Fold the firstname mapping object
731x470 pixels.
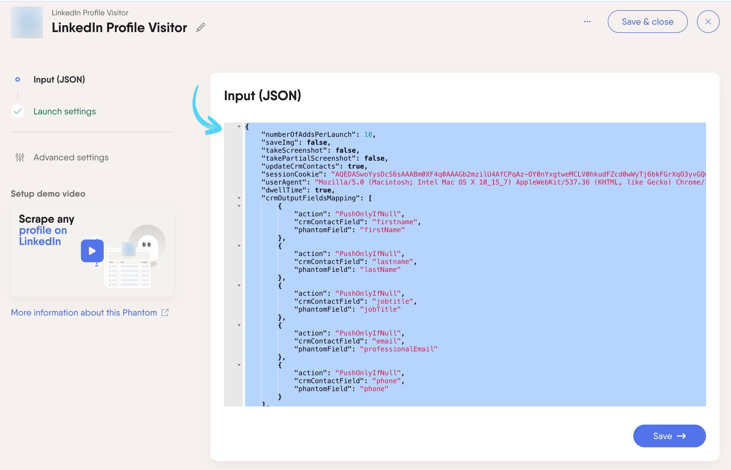point(239,206)
